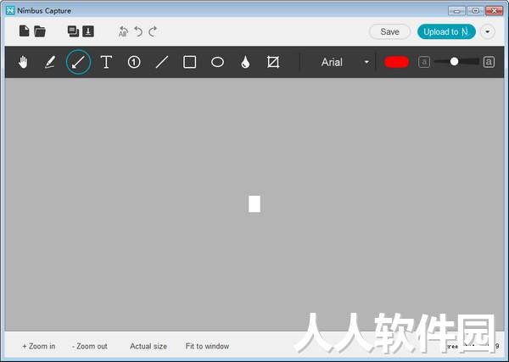Click the download-arrow capture icon

coord(88,31)
